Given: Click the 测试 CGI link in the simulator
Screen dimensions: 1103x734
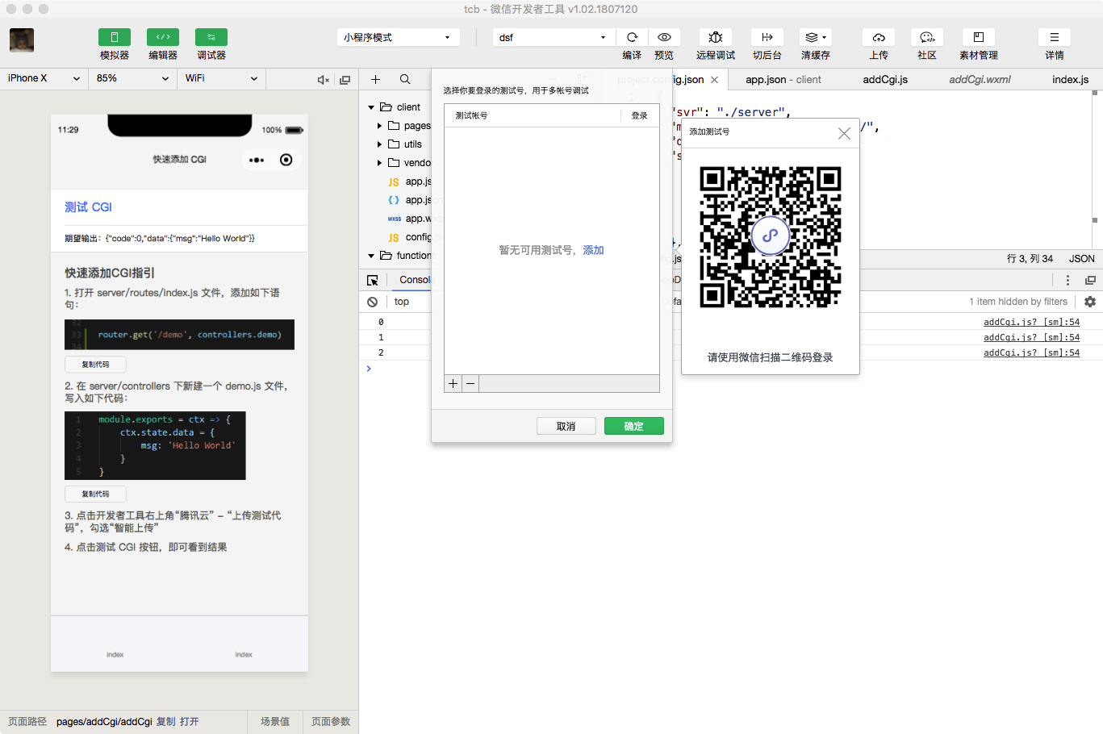Looking at the screenshot, I should coord(88,207).
